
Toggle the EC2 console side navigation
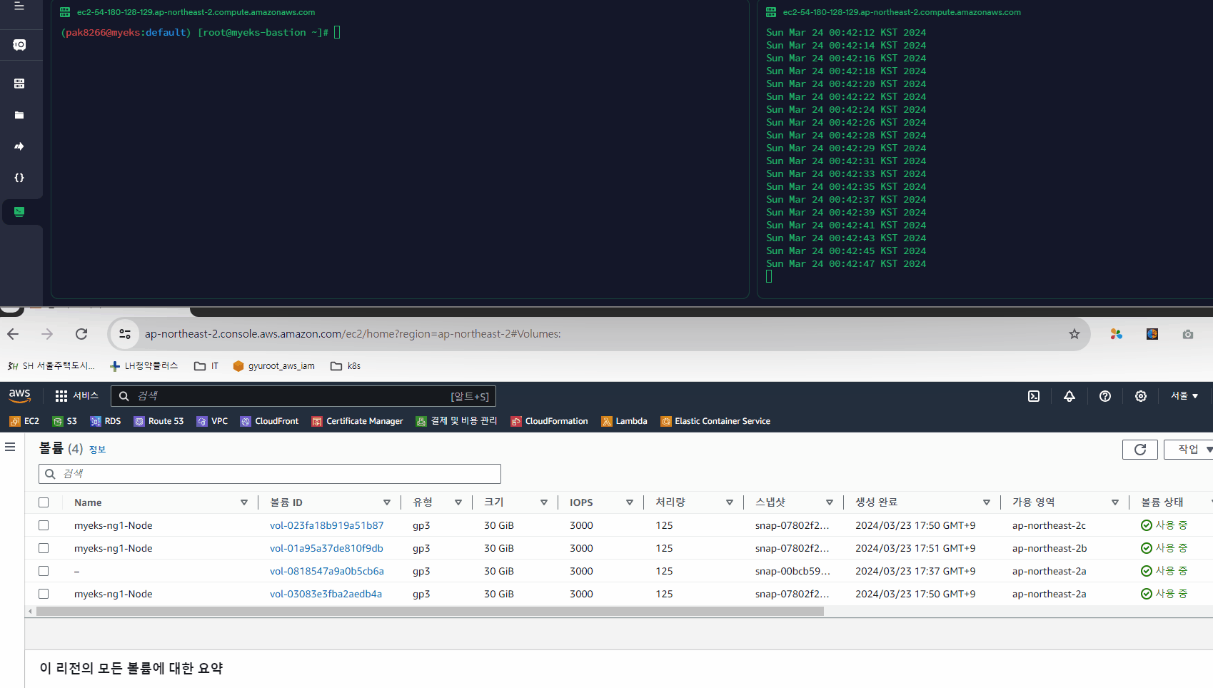point(10,447)
